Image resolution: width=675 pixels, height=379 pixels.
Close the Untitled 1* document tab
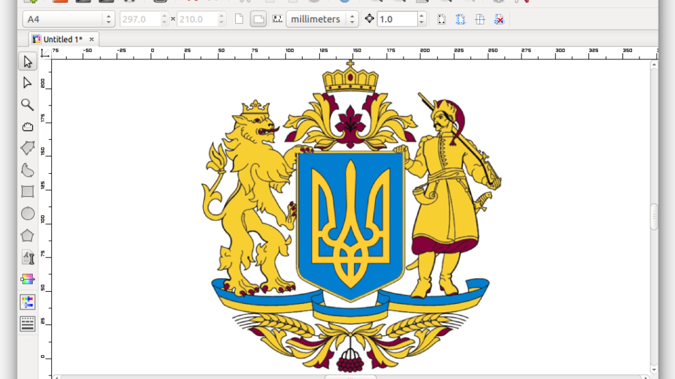click(91, 40)
